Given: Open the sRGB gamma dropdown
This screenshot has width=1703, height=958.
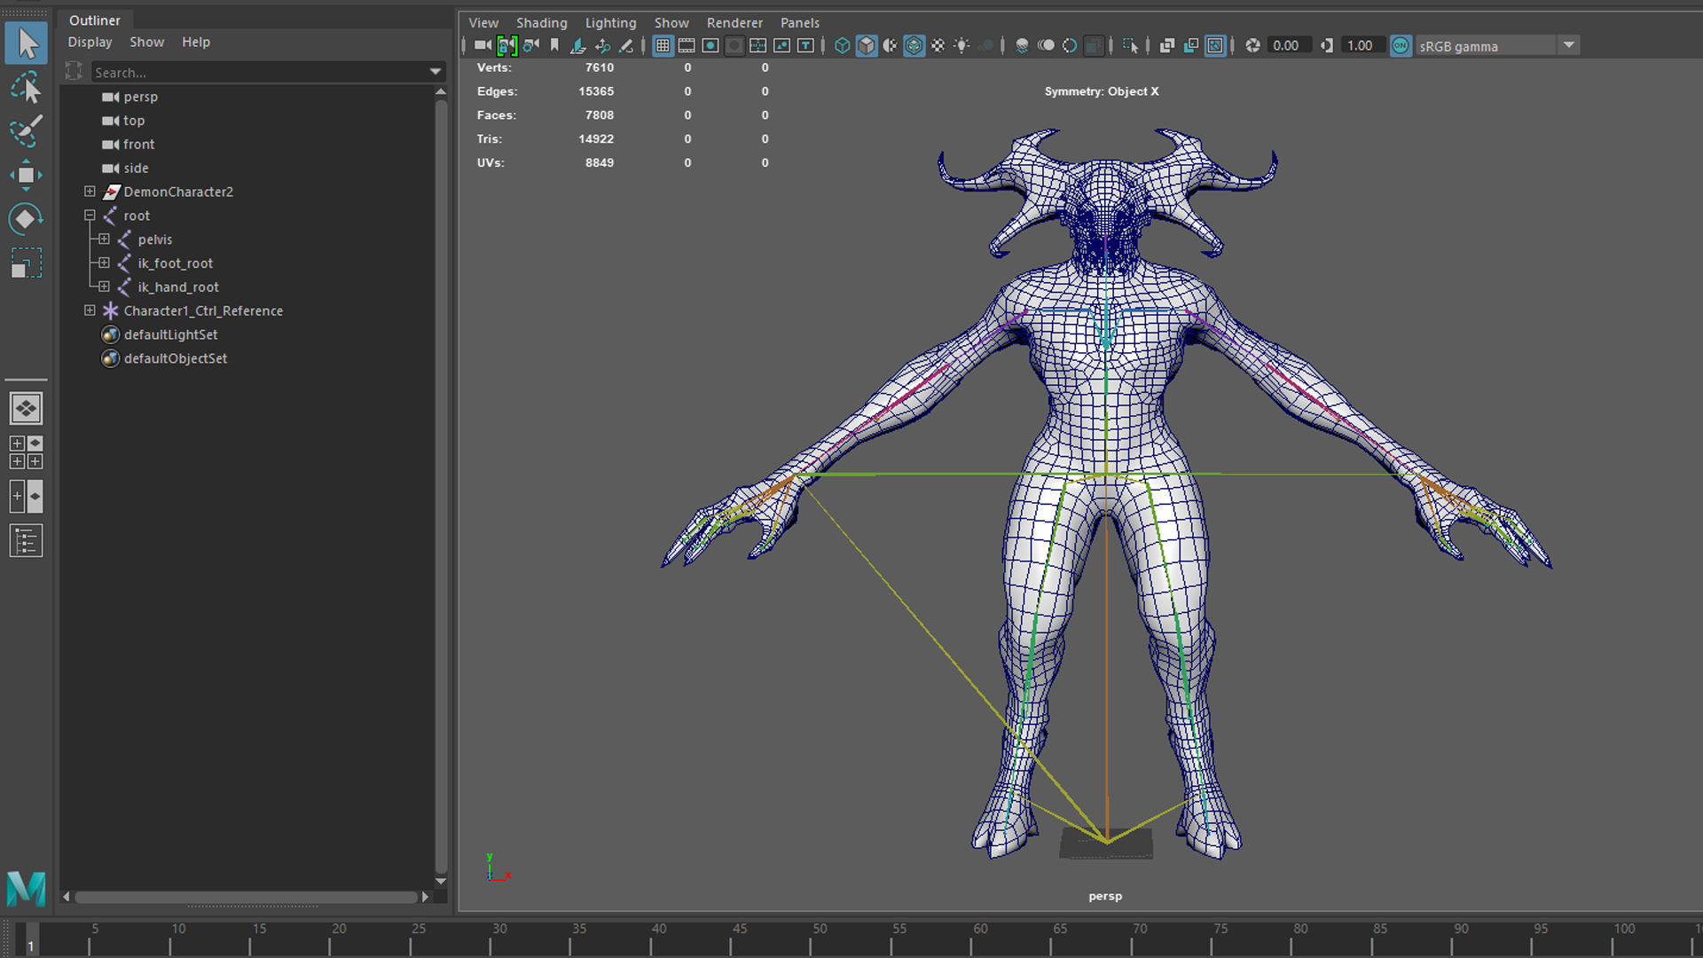Looking at the screenshot, I should [1497, 45].
